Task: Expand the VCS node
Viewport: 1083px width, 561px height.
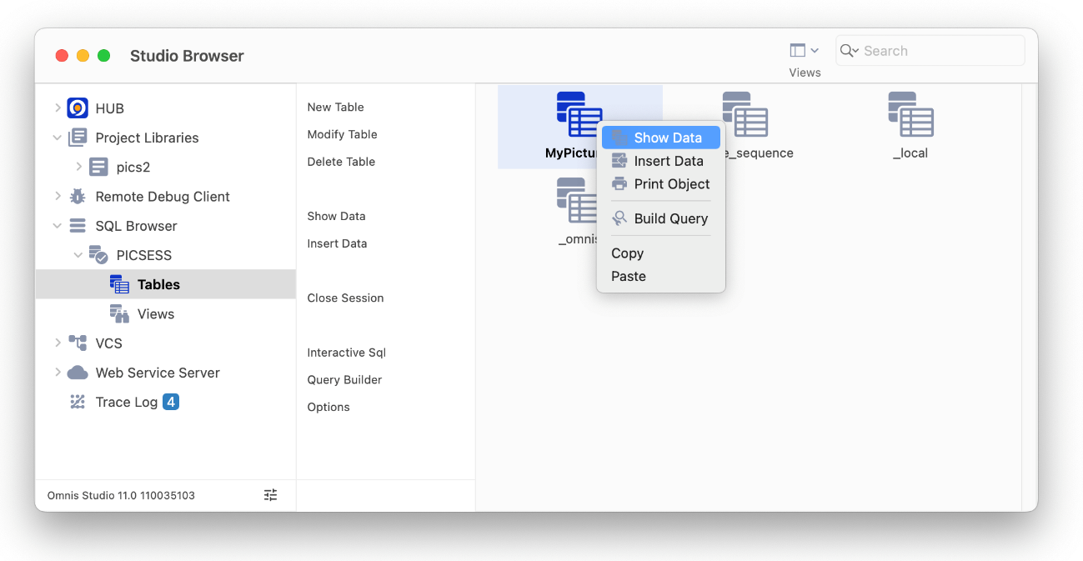Action: coord(58,343)
